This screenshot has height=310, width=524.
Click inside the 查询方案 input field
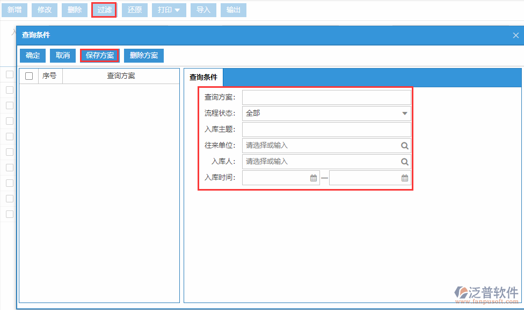(x=326, y=97)
